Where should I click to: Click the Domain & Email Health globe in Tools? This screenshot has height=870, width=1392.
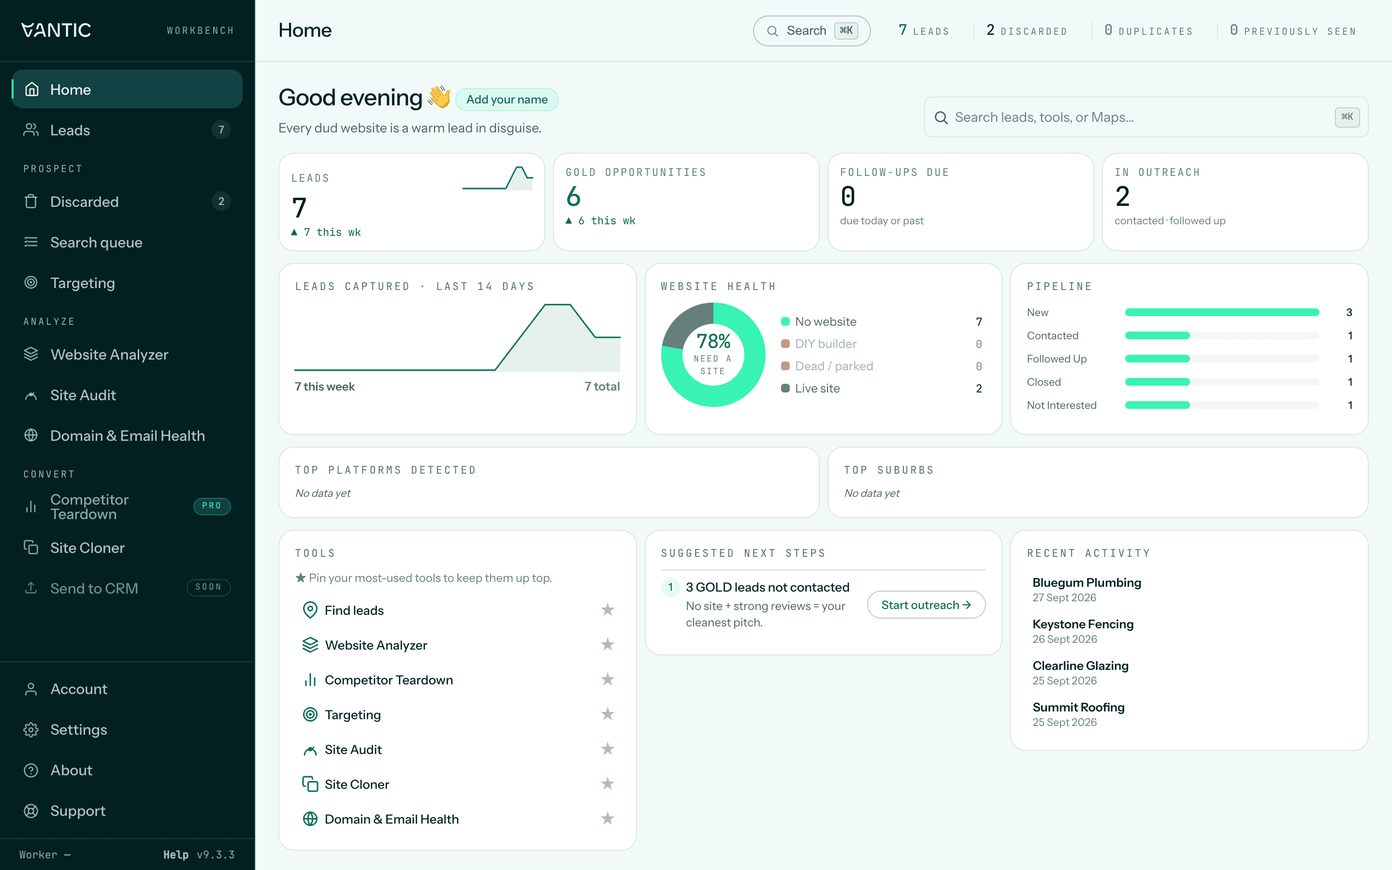(x=310, y=819)
